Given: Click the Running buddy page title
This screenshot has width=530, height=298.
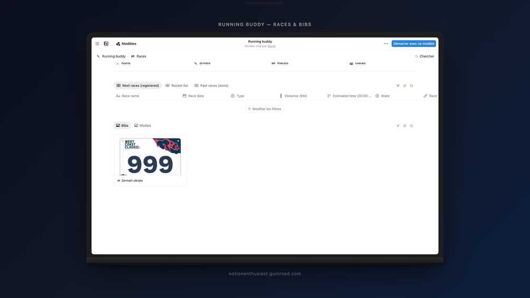Looking at the screenshot, I should [x=260, y=42].
